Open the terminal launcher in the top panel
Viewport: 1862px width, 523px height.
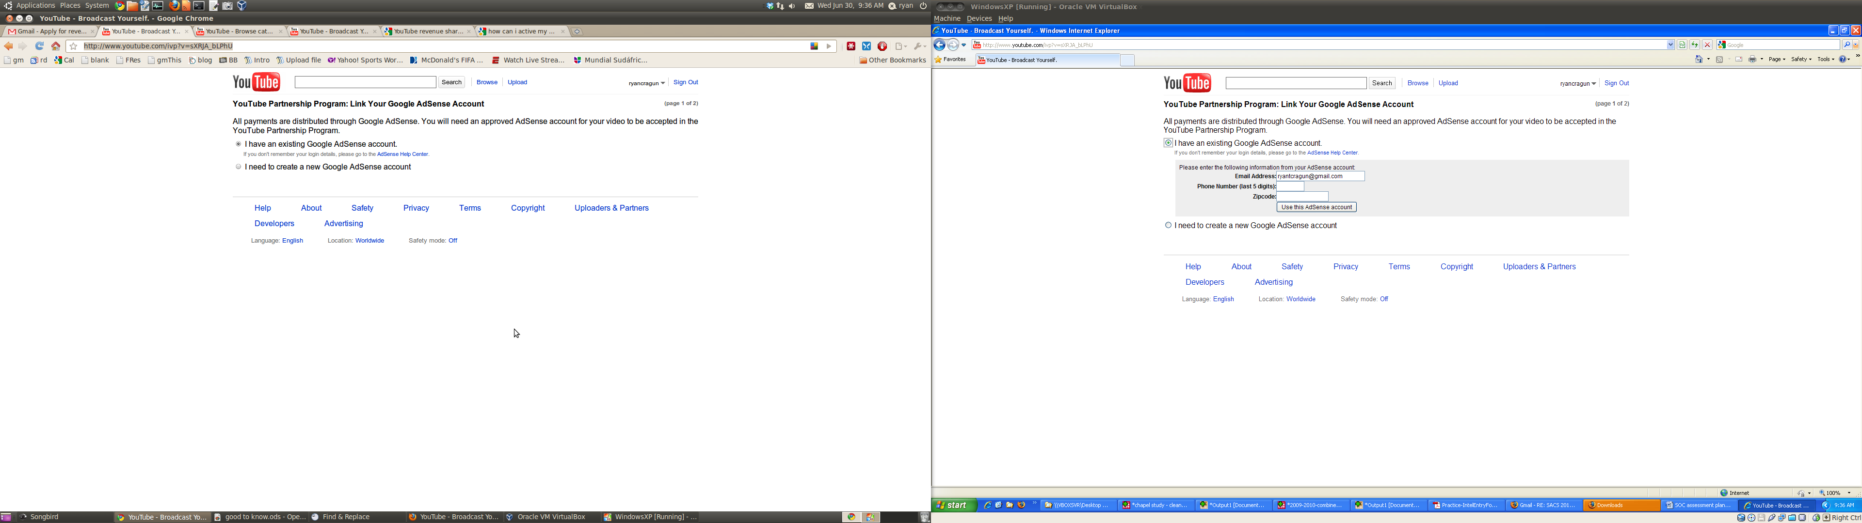click(199, 6)
